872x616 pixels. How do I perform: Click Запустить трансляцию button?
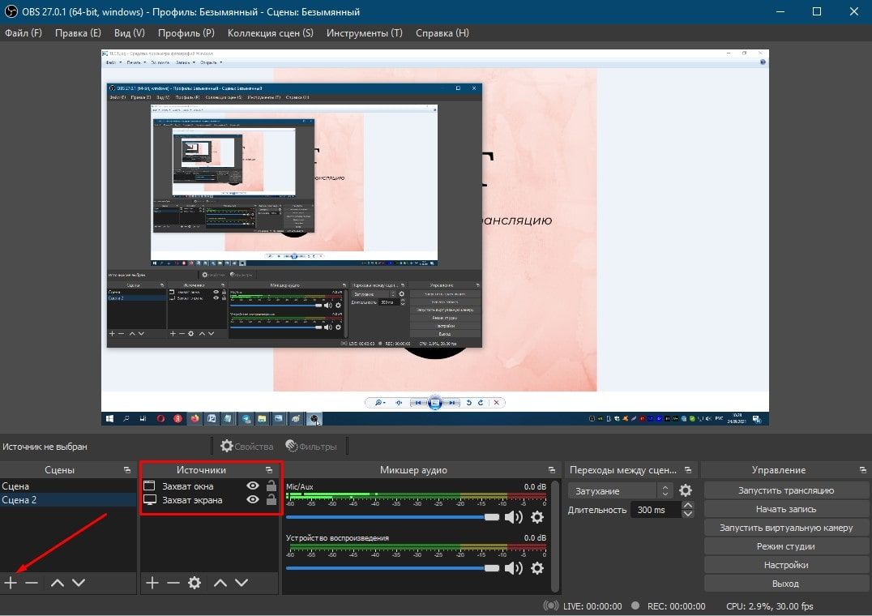pos(786,490)
